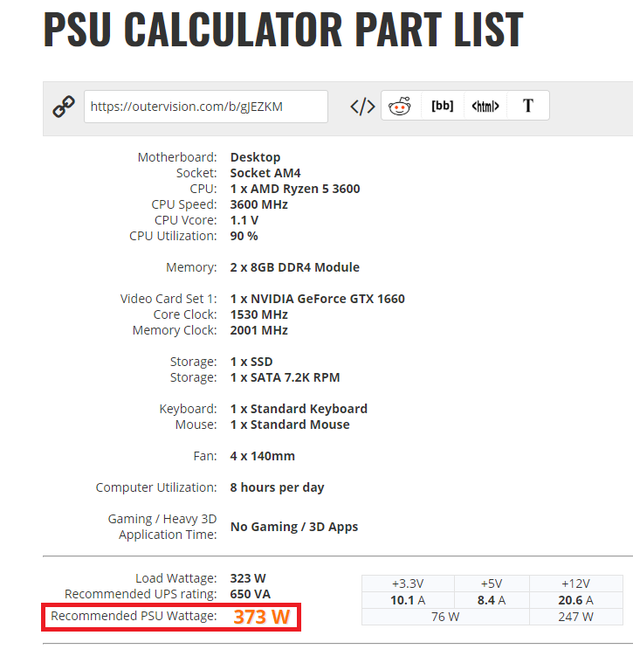
Task: Click the "+12V" table header cell
Action: (x=575, y=583)
